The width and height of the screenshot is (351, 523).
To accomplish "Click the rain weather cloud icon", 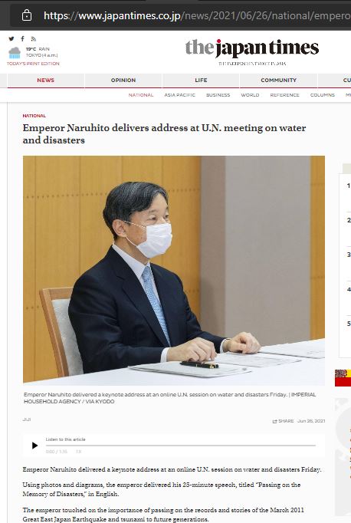I will click(x=15, y=53).
